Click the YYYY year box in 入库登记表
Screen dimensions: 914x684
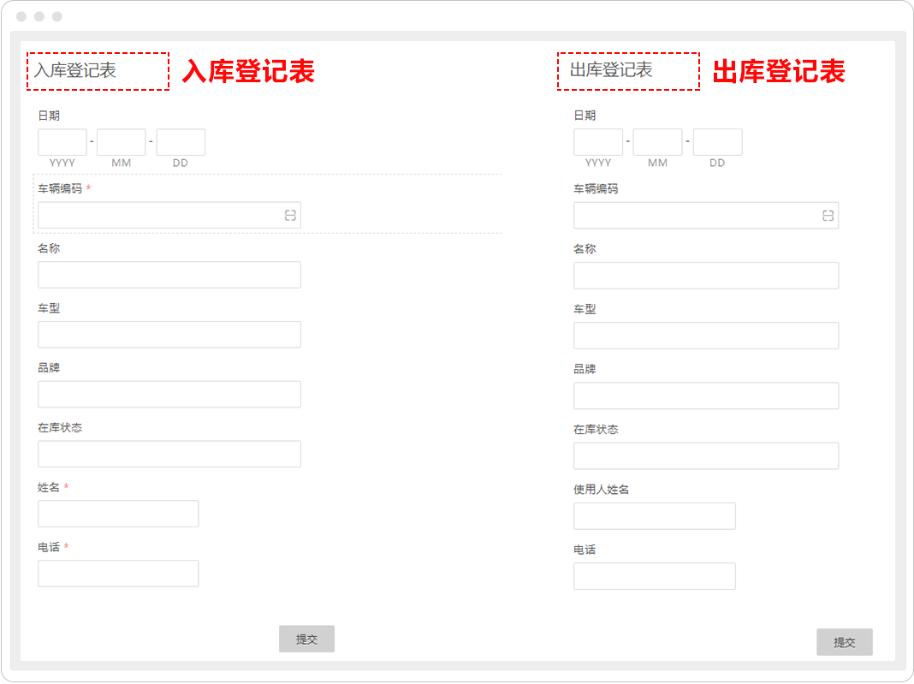point(62,142)
